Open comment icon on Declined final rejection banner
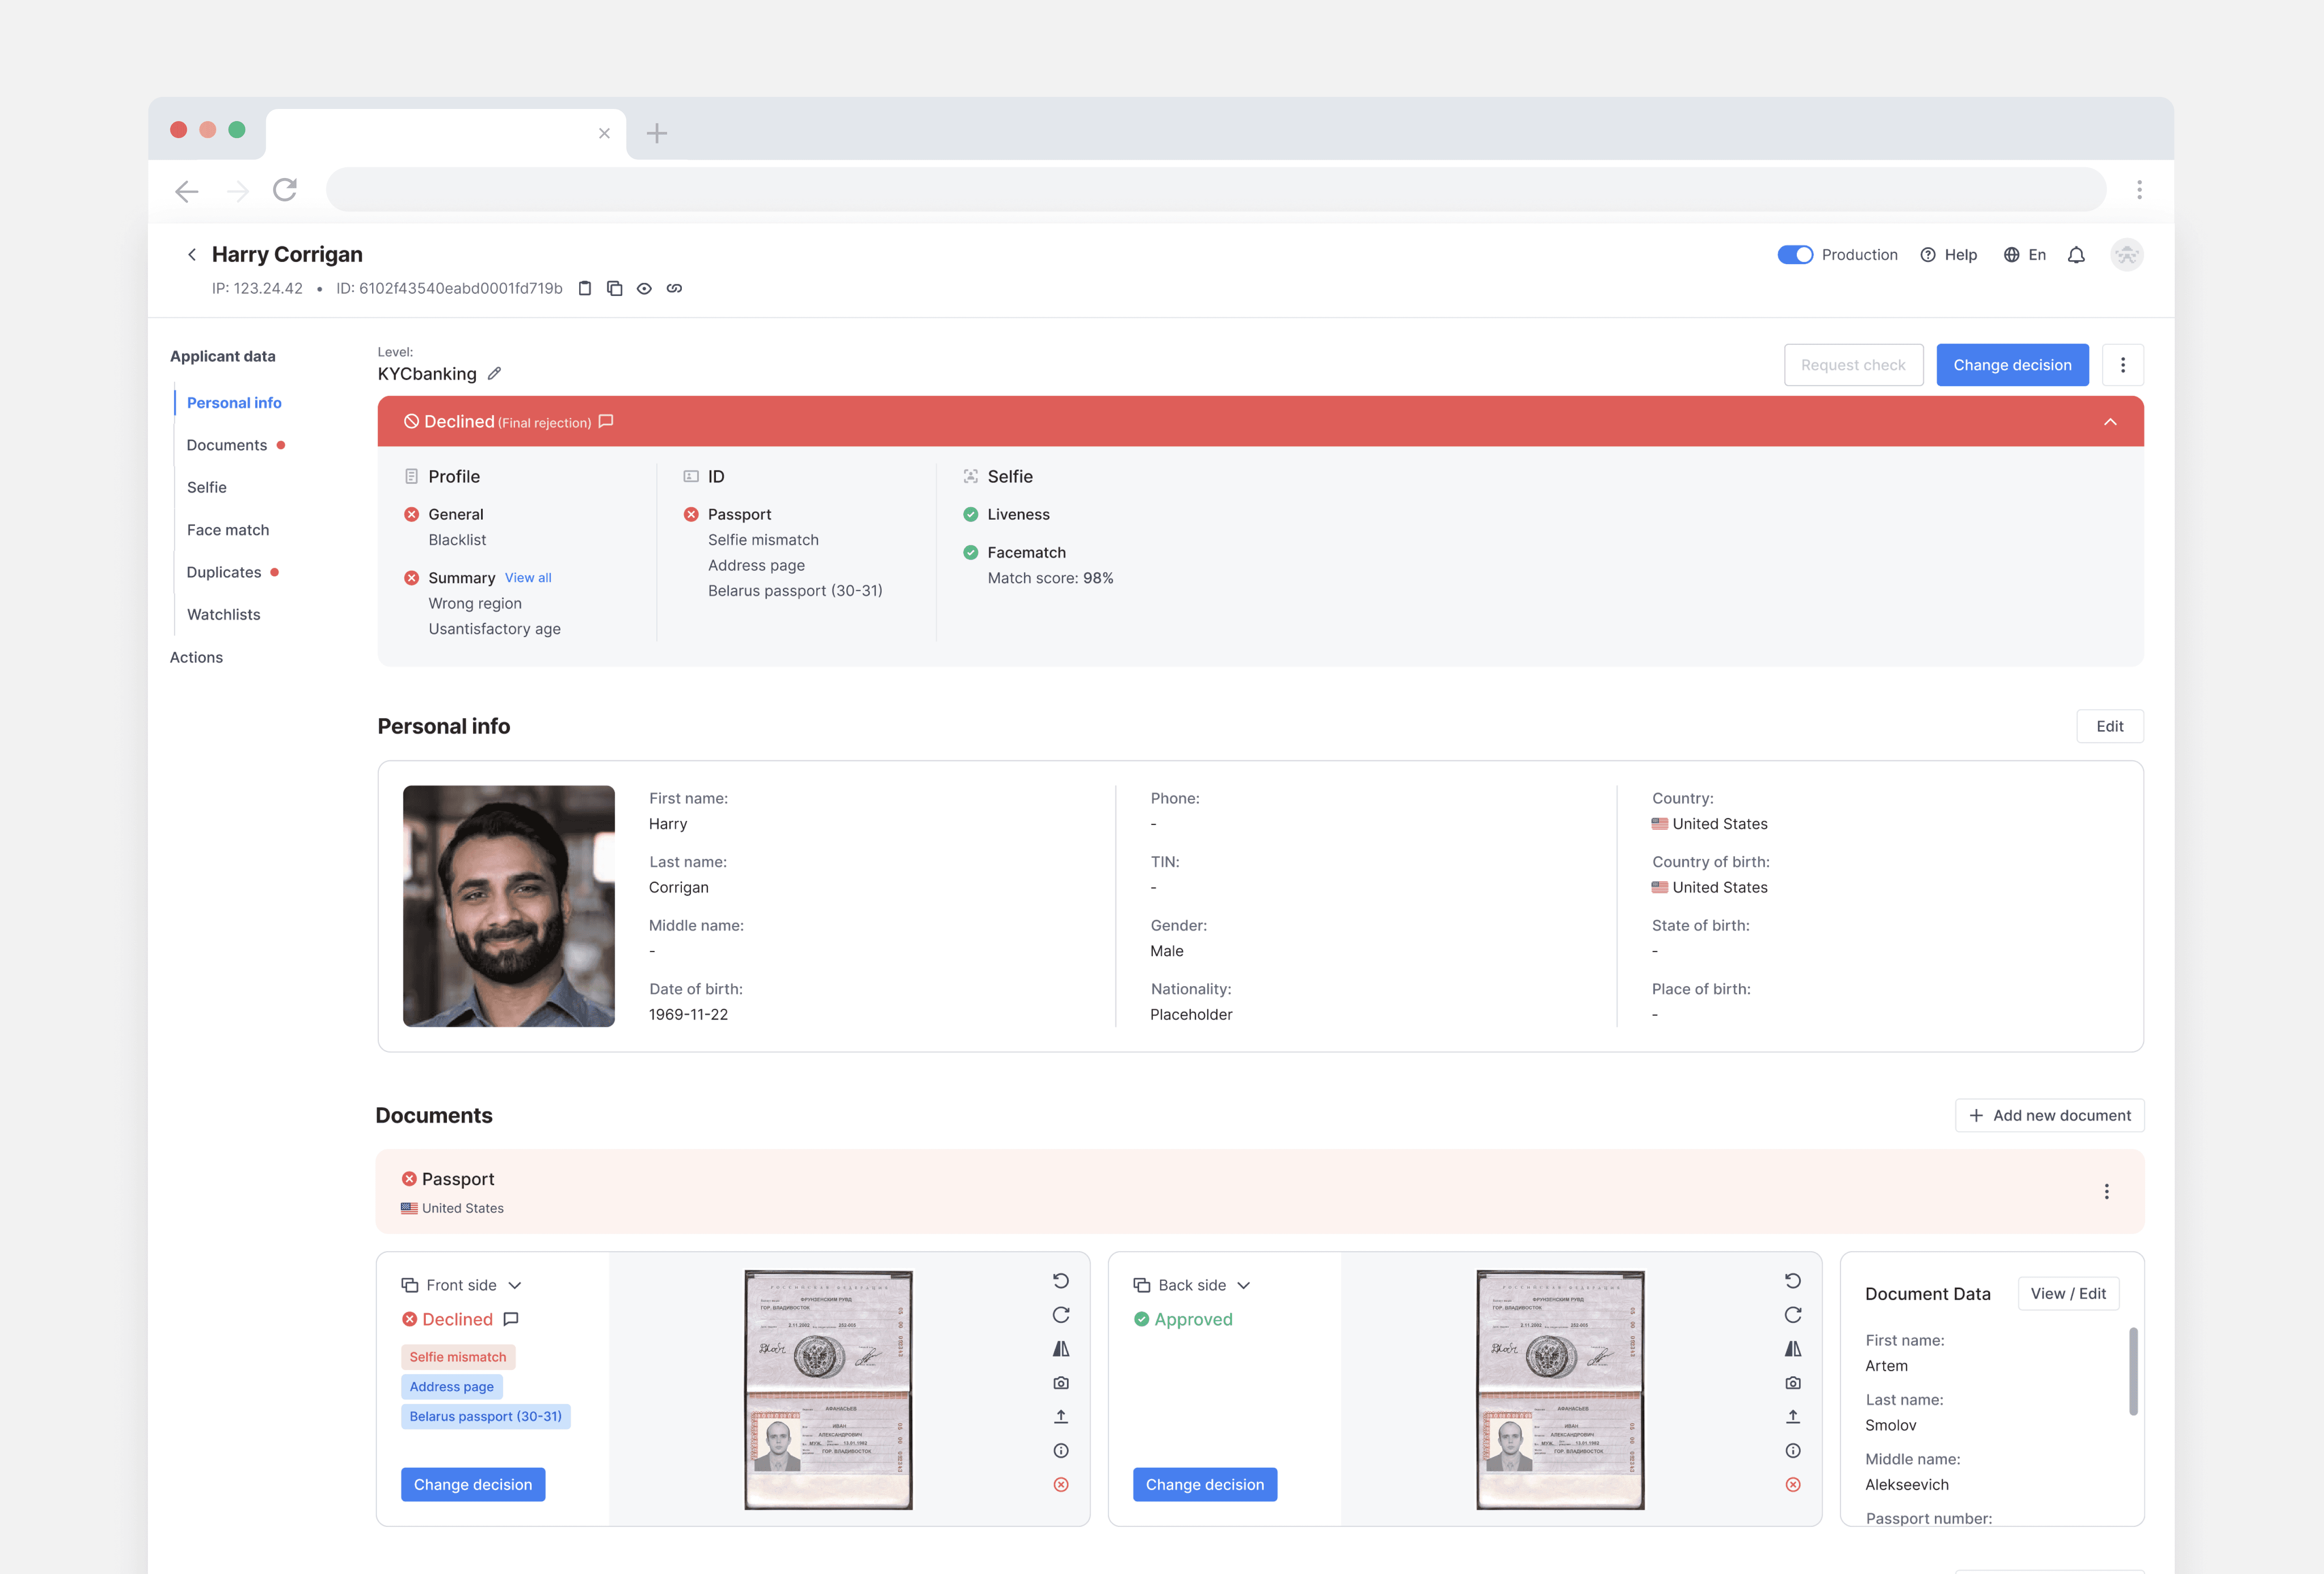2324x1574 pixels. pyautogui.click(x=606, y=421)
